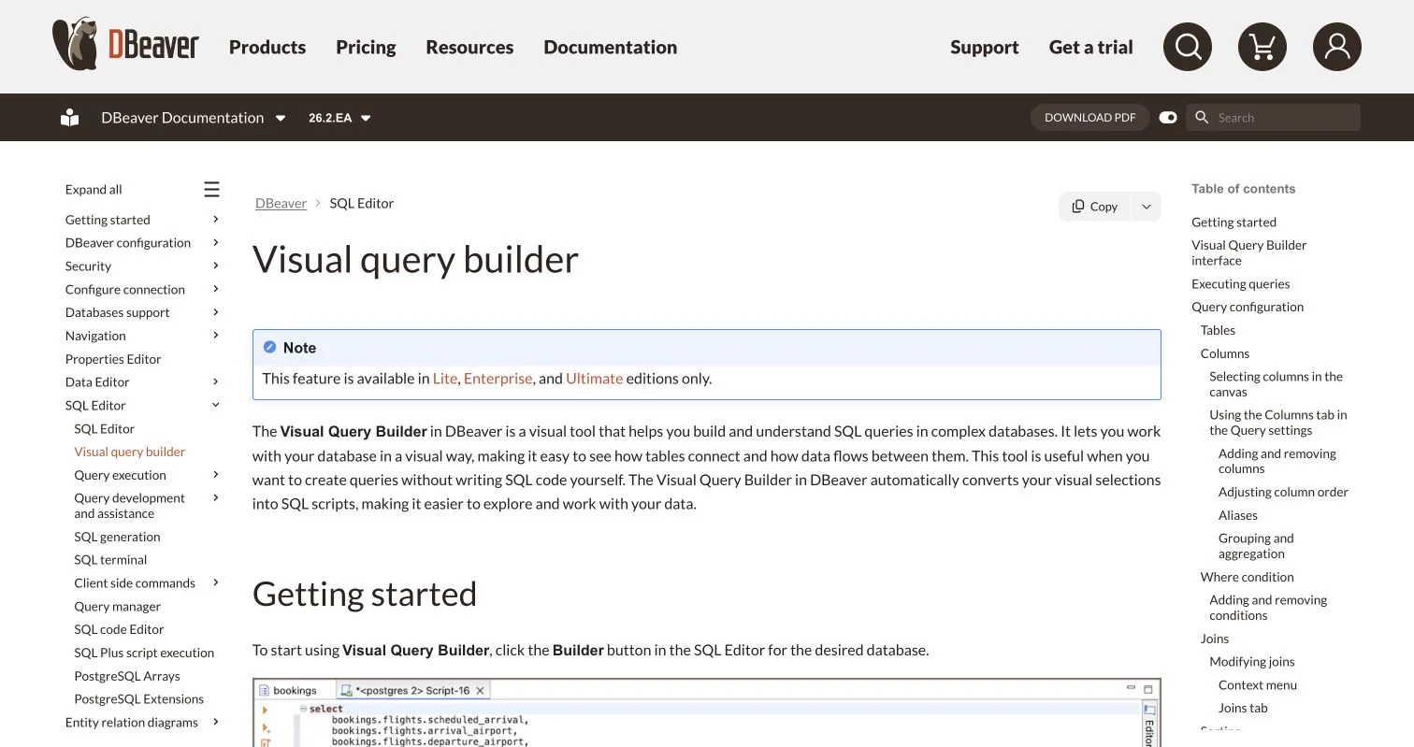Click Expand all in sidebar
1414x747 pixels.
tap(94, 190)
